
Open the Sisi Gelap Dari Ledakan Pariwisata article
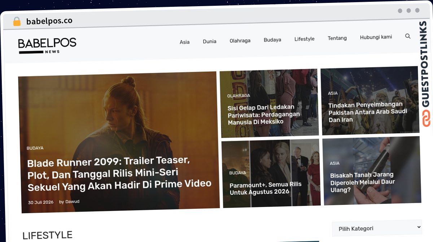click(x=264, y=114)
